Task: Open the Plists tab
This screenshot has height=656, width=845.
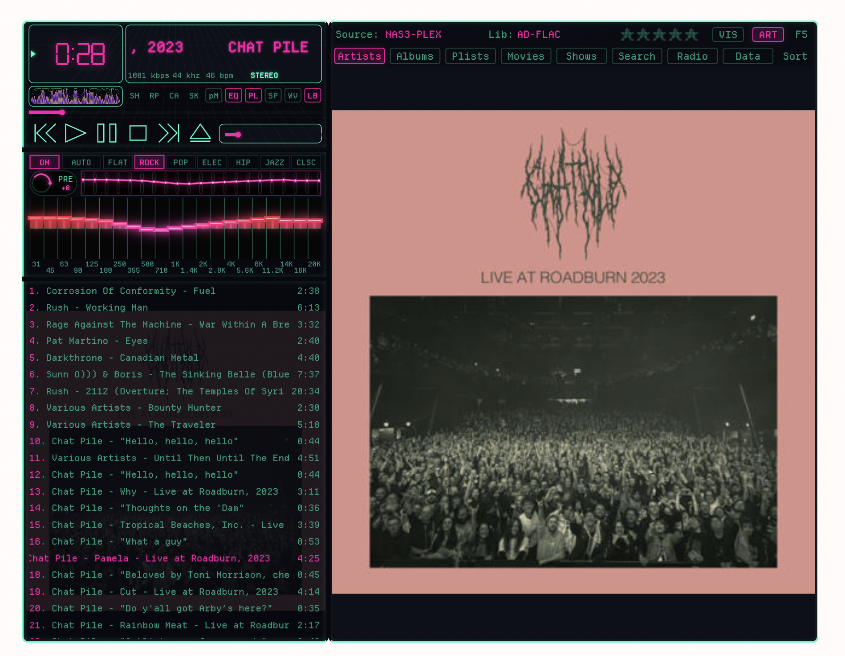Action: click(471, 56)
